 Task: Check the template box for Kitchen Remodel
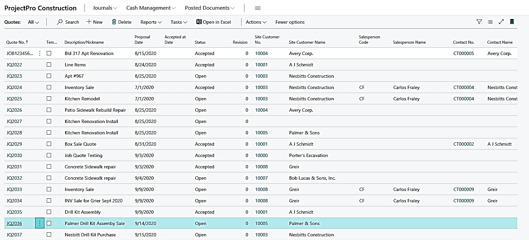[x=49, y=99]
